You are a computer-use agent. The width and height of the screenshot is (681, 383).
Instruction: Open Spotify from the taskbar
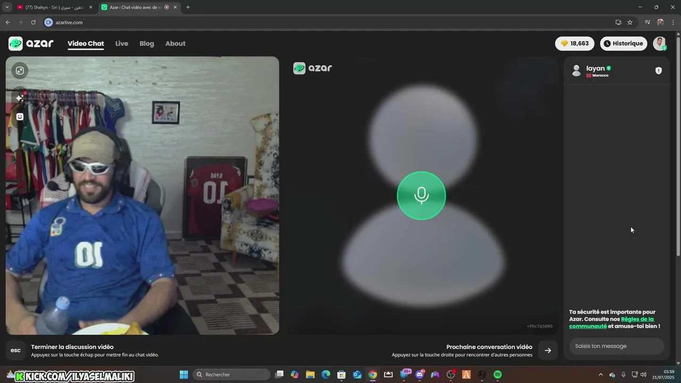(x=497, y=374)
